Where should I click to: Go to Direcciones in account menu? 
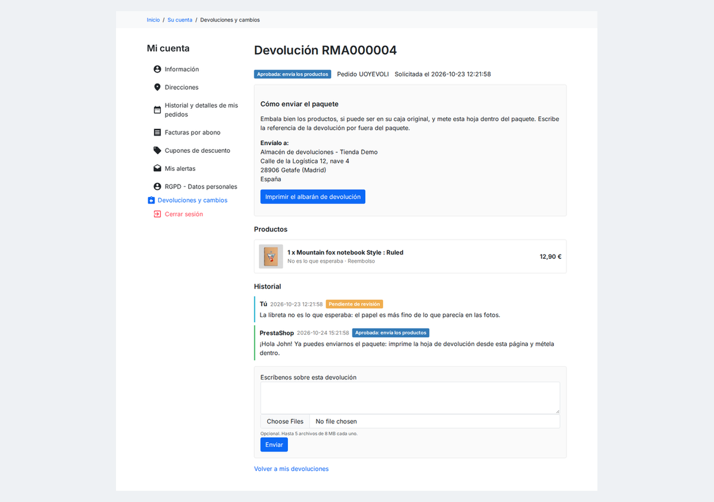[181, 87]
